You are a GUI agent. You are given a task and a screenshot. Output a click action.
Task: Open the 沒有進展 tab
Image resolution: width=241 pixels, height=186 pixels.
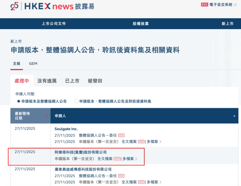[47, 81]
